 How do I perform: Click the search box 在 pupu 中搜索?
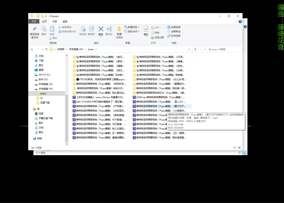pyautogui.click(x=220, y=49)
